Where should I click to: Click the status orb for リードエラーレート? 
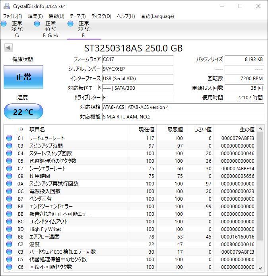coord(9,138)
